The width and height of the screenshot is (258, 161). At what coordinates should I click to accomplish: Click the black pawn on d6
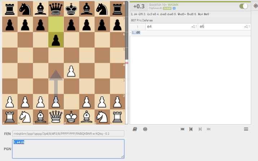tap(56, 40)
